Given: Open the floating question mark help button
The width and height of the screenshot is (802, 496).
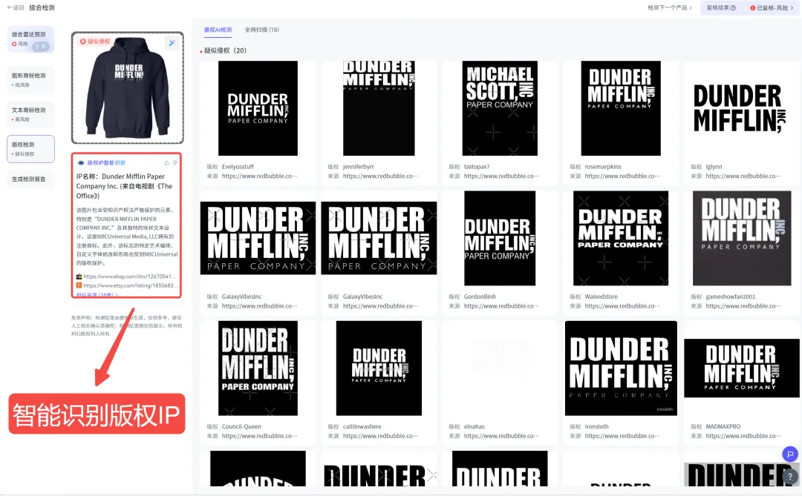Looking at the screenshot, I should [789, 476].
